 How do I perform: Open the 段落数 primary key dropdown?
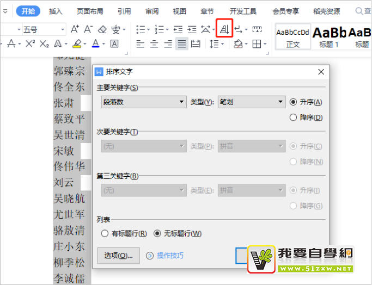[x=144, y=102]
